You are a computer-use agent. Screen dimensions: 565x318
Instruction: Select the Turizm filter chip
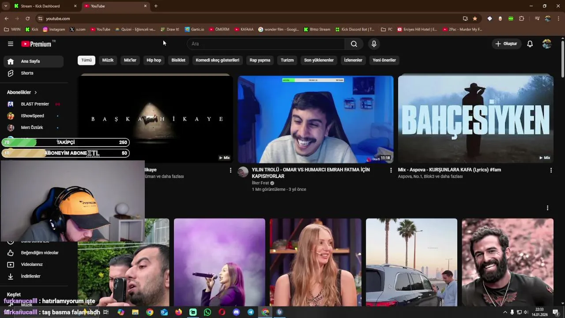[x=287, y=60]
